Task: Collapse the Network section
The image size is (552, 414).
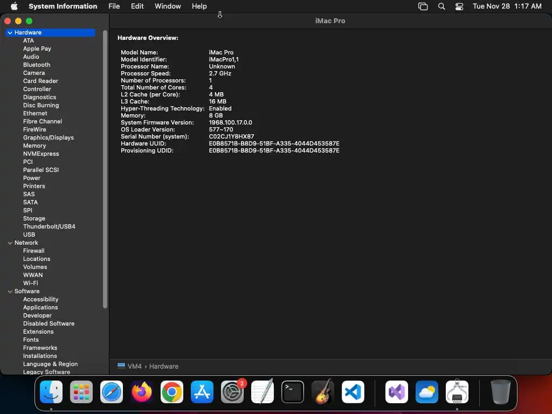Action: click(10, 243)
